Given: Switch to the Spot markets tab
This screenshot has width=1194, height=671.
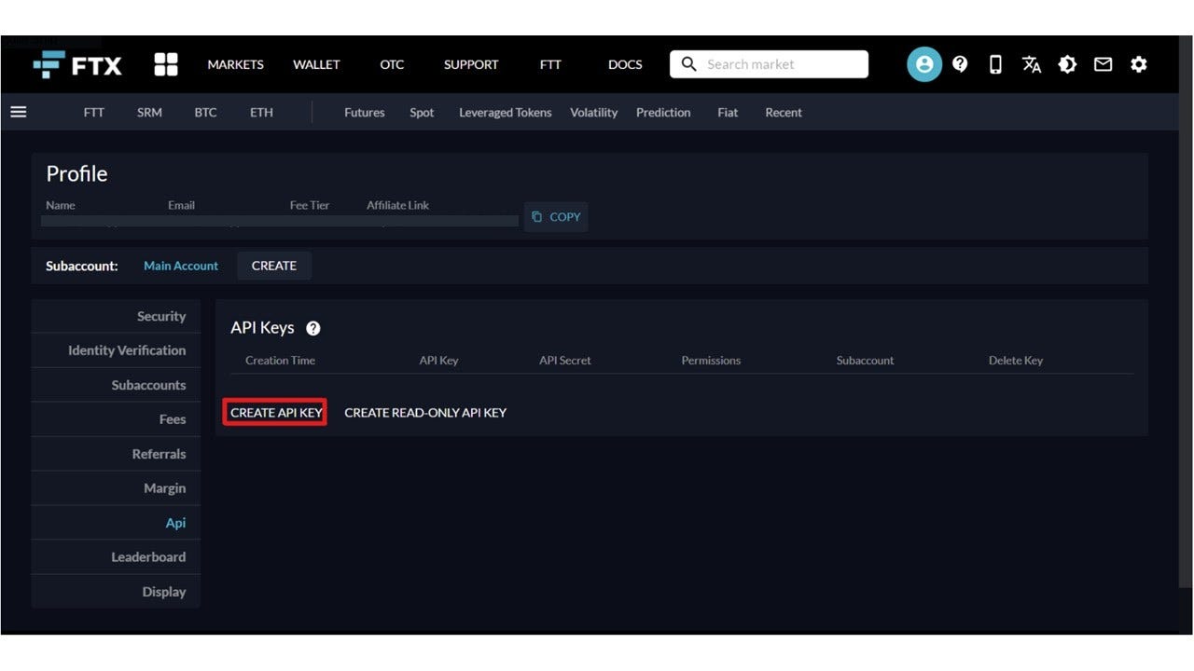Looking at the screenshot, I should tap(422, 112).
